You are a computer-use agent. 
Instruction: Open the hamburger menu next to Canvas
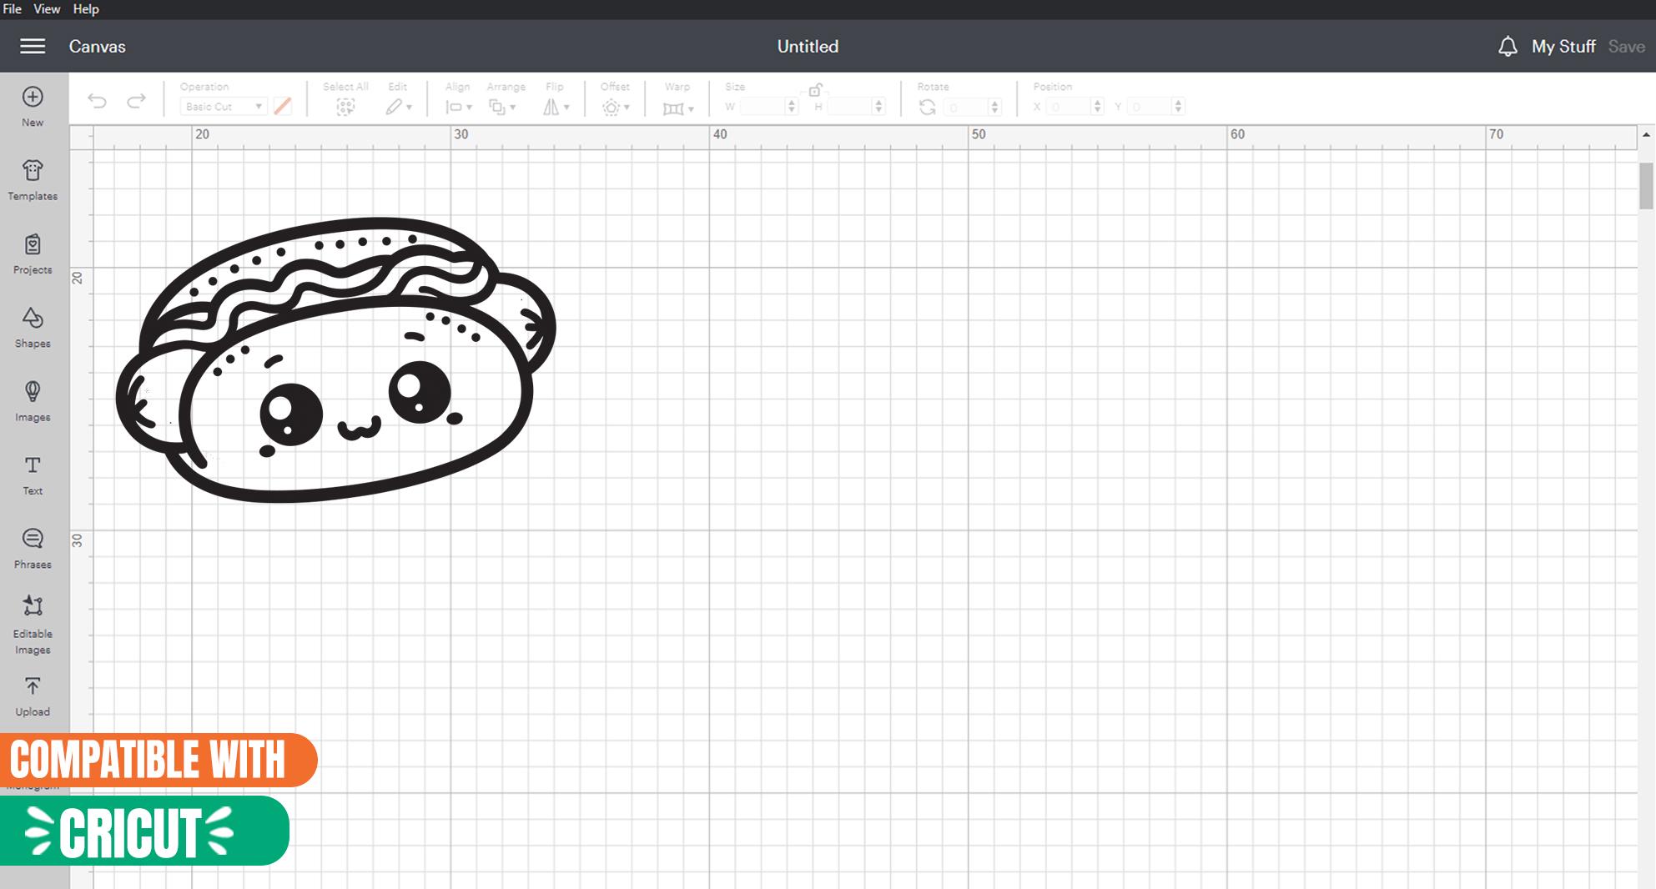(33, 47)
